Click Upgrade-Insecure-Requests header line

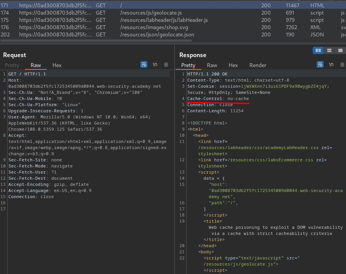pyautogui.click(x=46, y=111)
